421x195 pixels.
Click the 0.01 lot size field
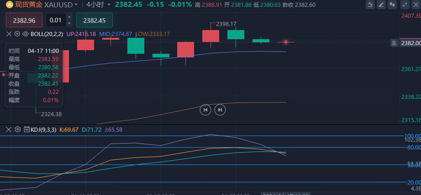[56, 21]
